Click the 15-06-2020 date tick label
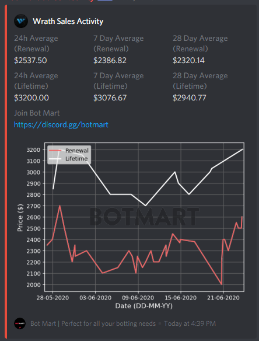Screen dimensions: 259x341 click(x=181, y=298)
